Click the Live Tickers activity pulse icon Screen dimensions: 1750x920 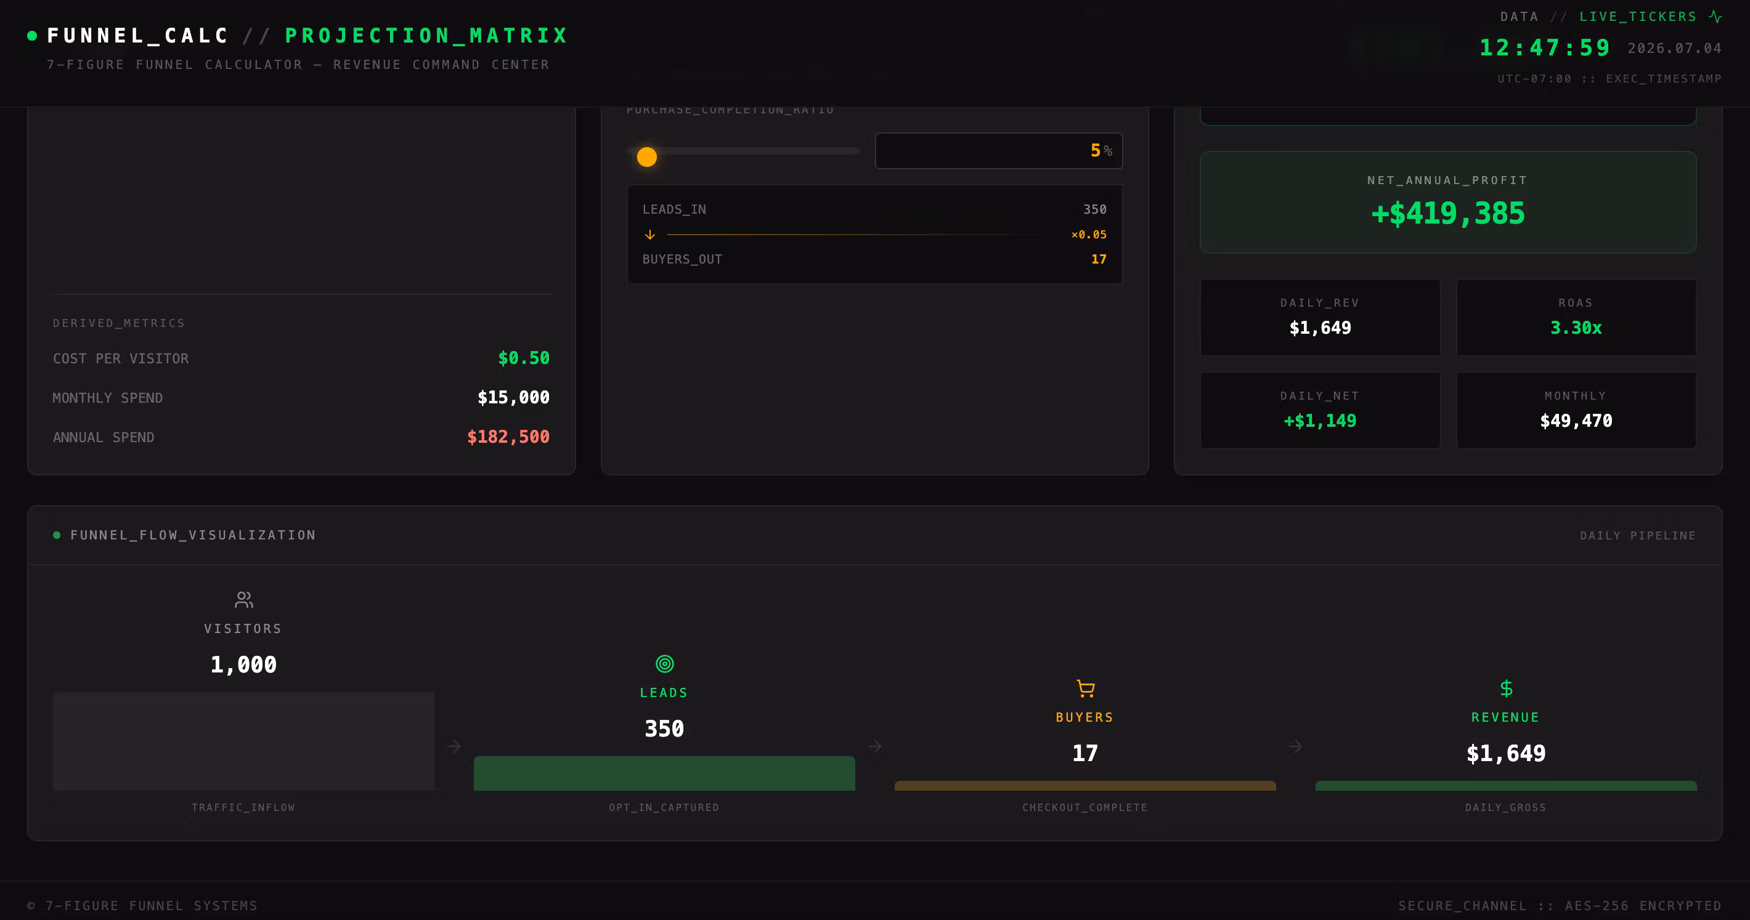pyautogui.click(x=1715, y=16)
